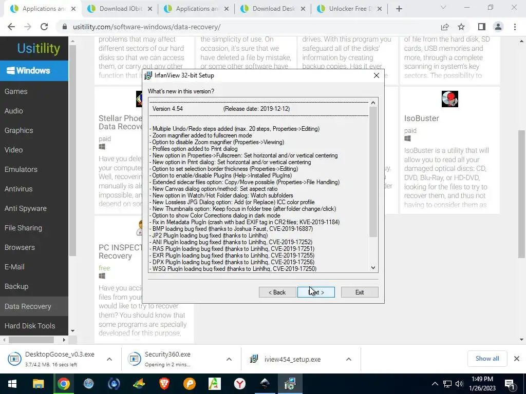Screen dimensions: 526x394
Task: Open the Data Recovery category
Action: click(34, 306)
